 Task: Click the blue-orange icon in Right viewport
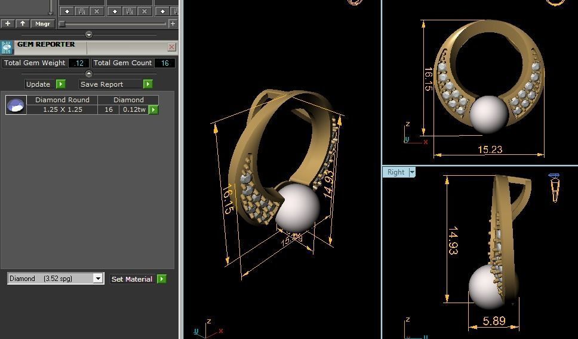tap(554, 187)
